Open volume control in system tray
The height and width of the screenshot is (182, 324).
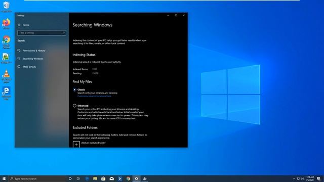tap(302, 178)
